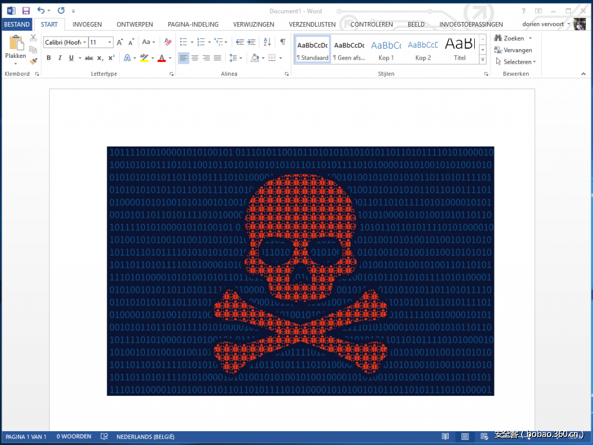
Task: Expand the Styles gallery more arrow
Action: (482, 60)
